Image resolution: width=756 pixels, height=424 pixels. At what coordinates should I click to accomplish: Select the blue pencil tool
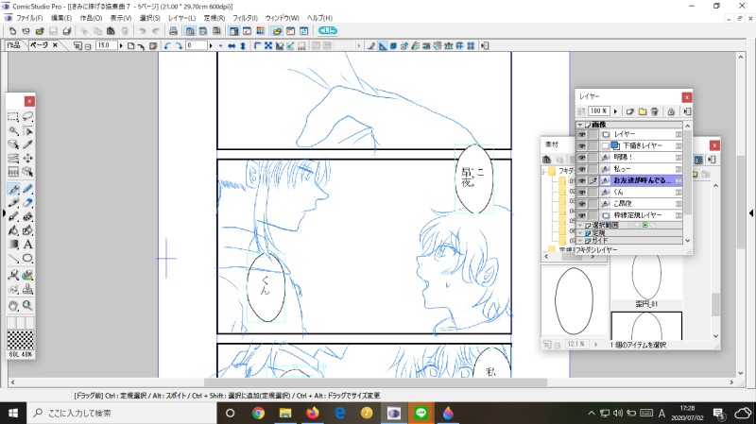click(x=27, y=189)
